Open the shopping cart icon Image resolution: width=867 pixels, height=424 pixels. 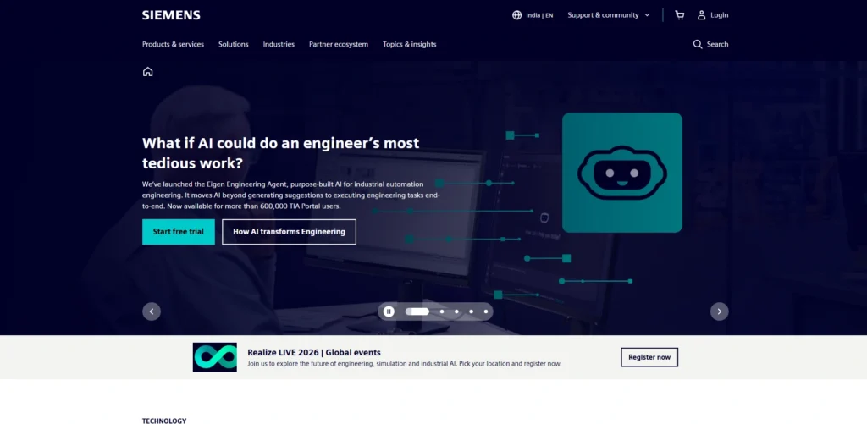(680, 15)
